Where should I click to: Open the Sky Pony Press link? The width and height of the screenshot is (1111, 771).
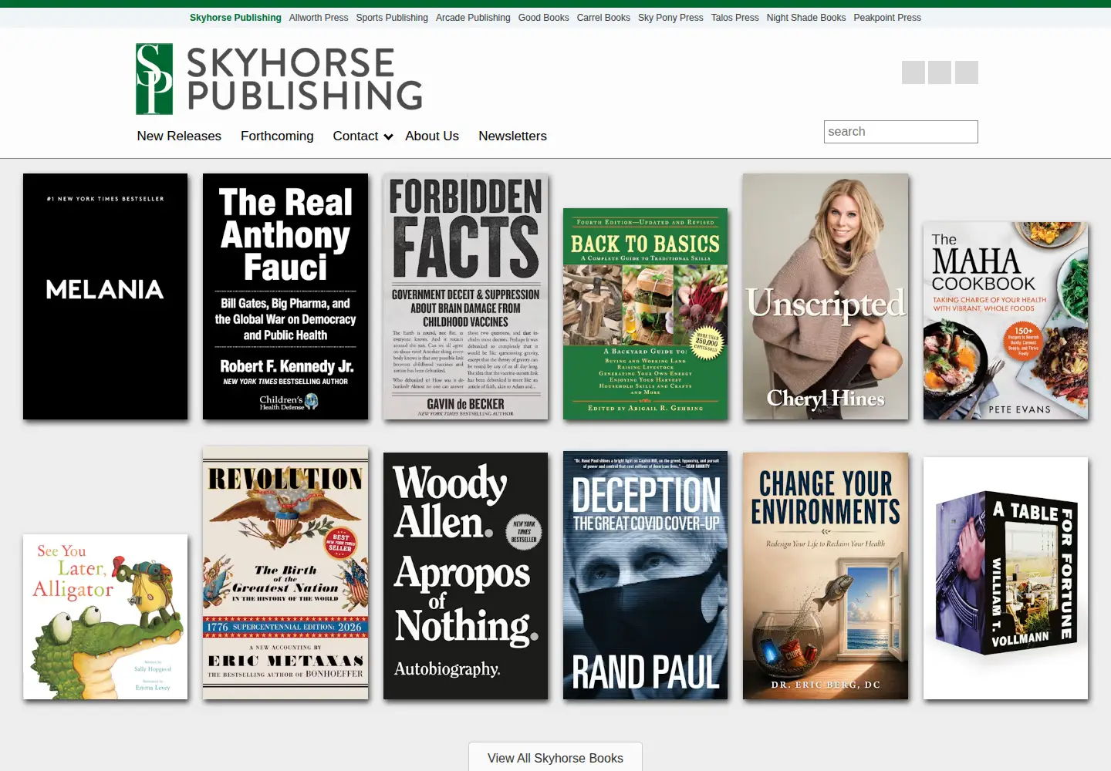click(670, 18)
